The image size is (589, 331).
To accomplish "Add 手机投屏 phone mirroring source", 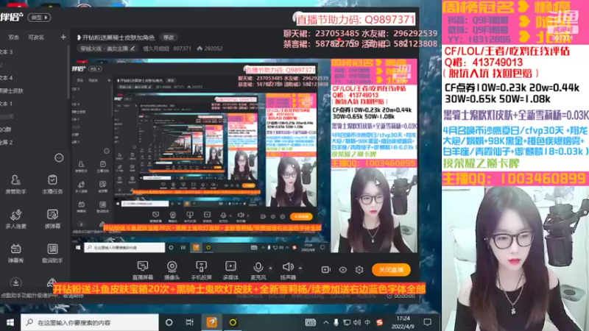I will (x=201, y=270).
